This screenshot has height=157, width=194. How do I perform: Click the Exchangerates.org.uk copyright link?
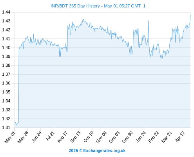click(x=97, y=151)
